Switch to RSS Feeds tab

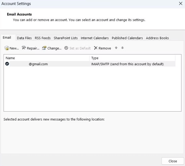[x=43, y=38]
